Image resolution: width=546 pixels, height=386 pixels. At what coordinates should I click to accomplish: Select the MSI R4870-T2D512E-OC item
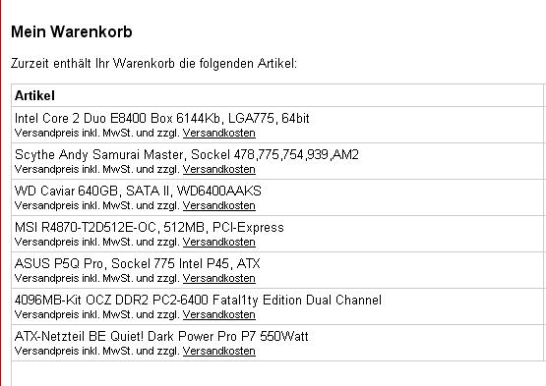click(149, 228)
